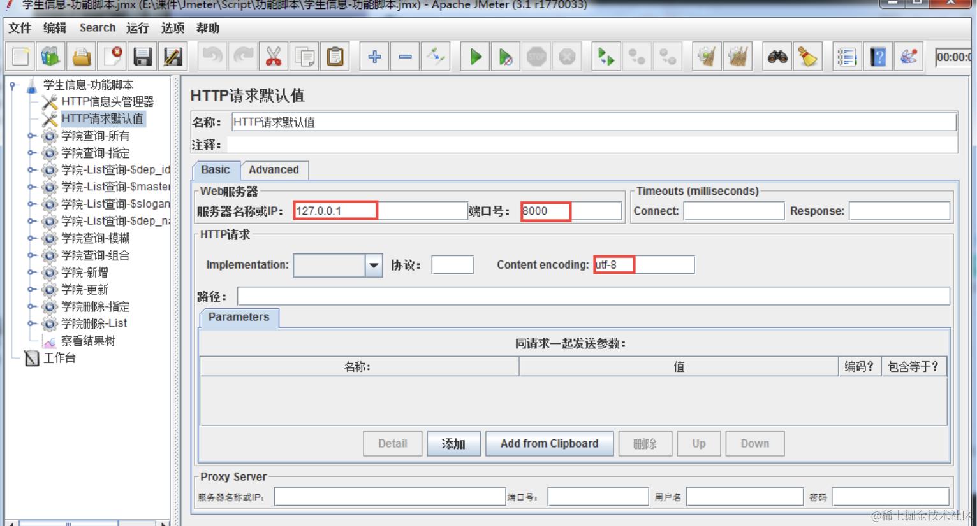Create a new test plan with the New icon
977x526 pixels.
click(20, 57)
